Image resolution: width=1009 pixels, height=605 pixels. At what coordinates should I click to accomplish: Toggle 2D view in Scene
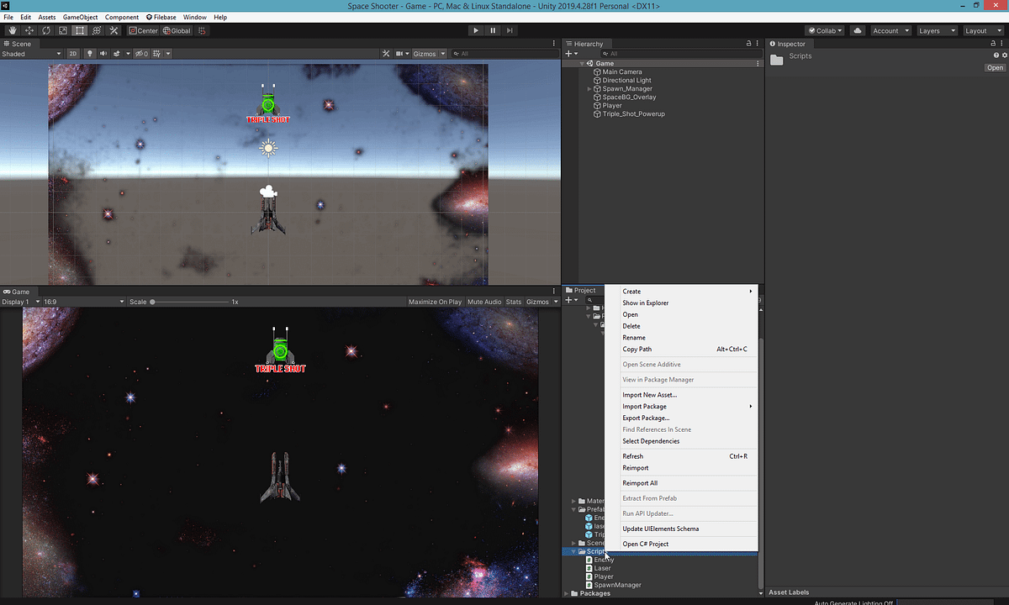73,54
